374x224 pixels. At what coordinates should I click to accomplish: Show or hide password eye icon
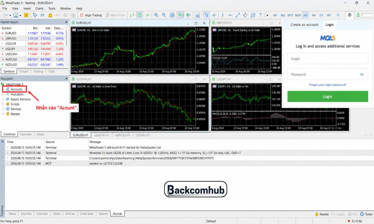(x=362, y=75)
